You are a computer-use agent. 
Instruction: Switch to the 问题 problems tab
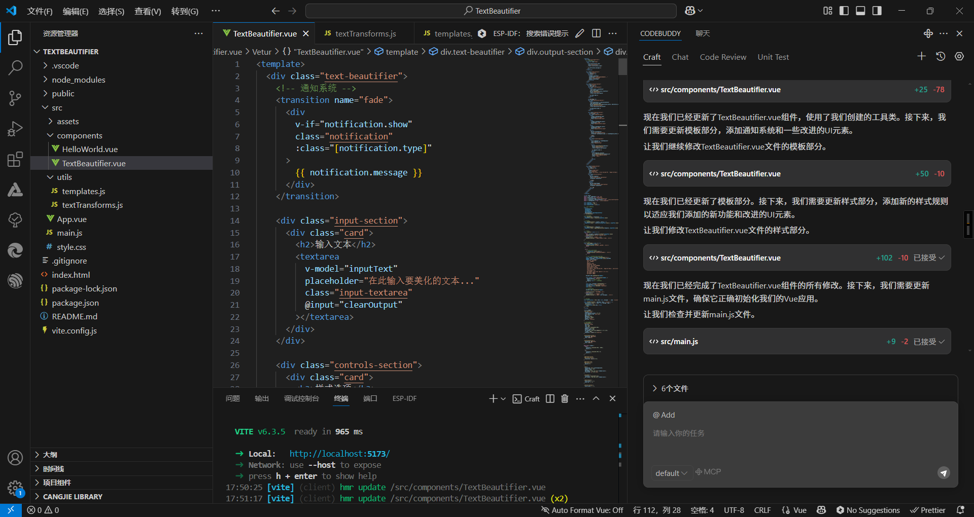[233, 398]
